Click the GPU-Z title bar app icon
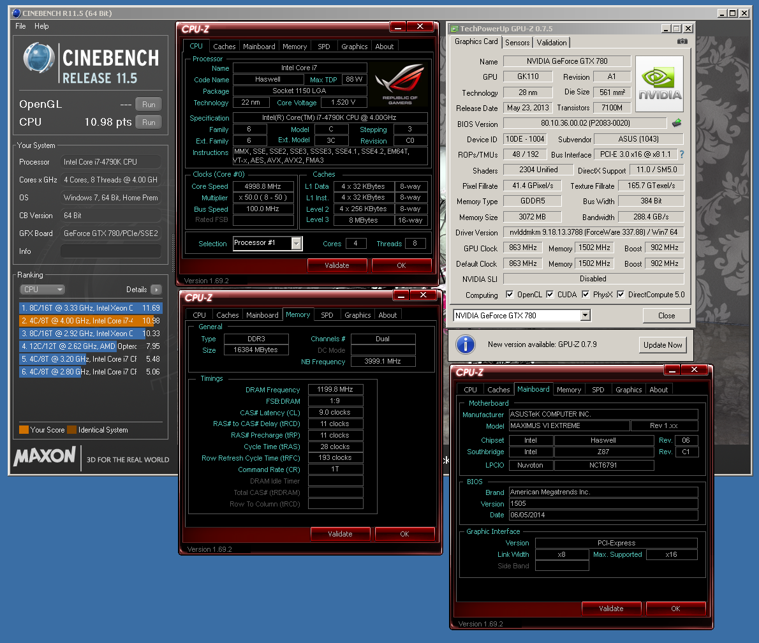Viewport: 759px width, 643px height. (x=454, y=29)
